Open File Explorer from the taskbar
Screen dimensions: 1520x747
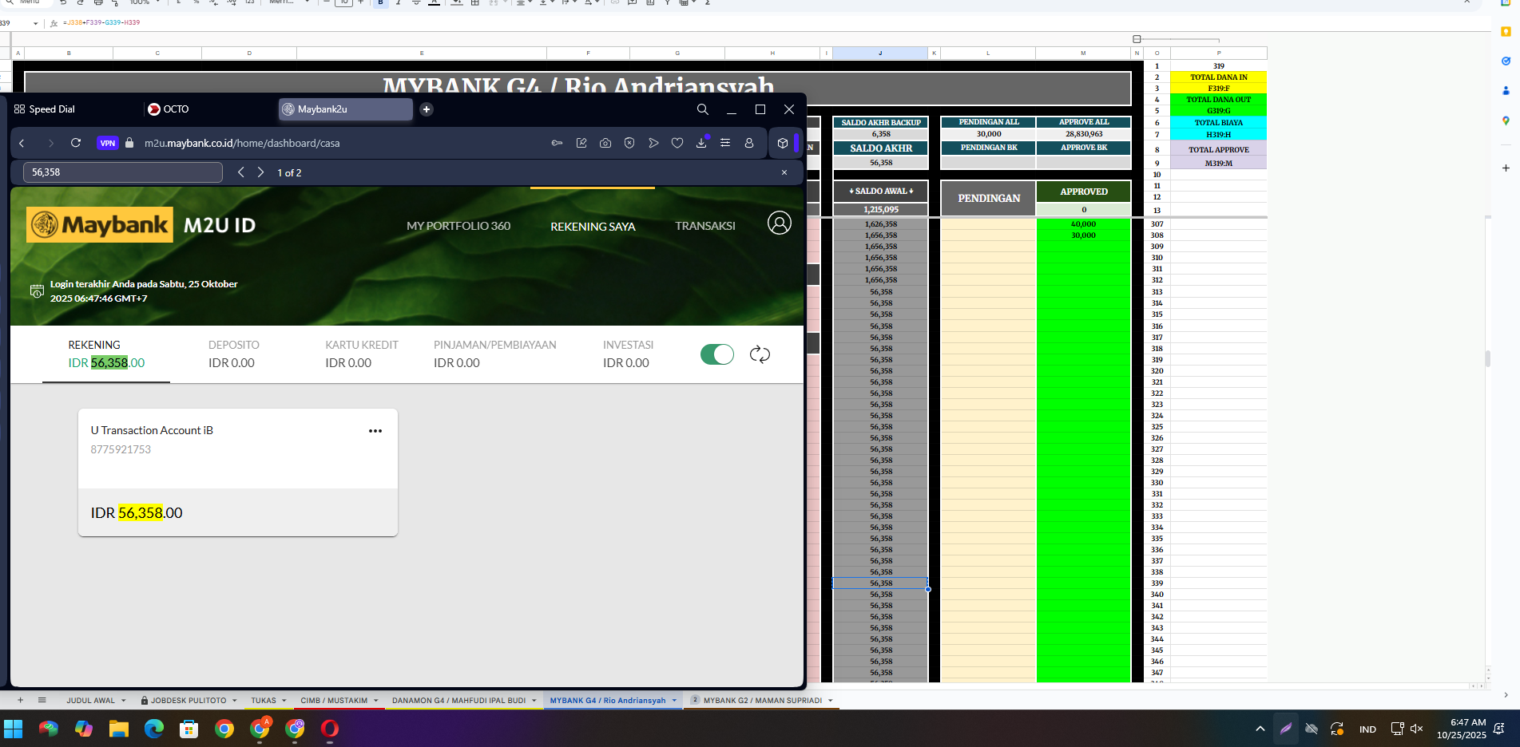click(119, 729)
